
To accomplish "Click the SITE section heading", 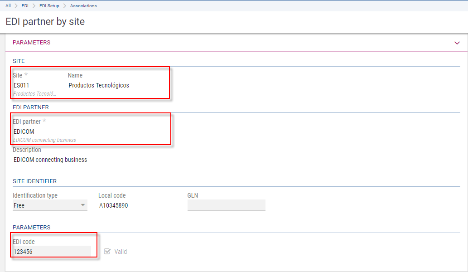I will click(x=19, y=61).
